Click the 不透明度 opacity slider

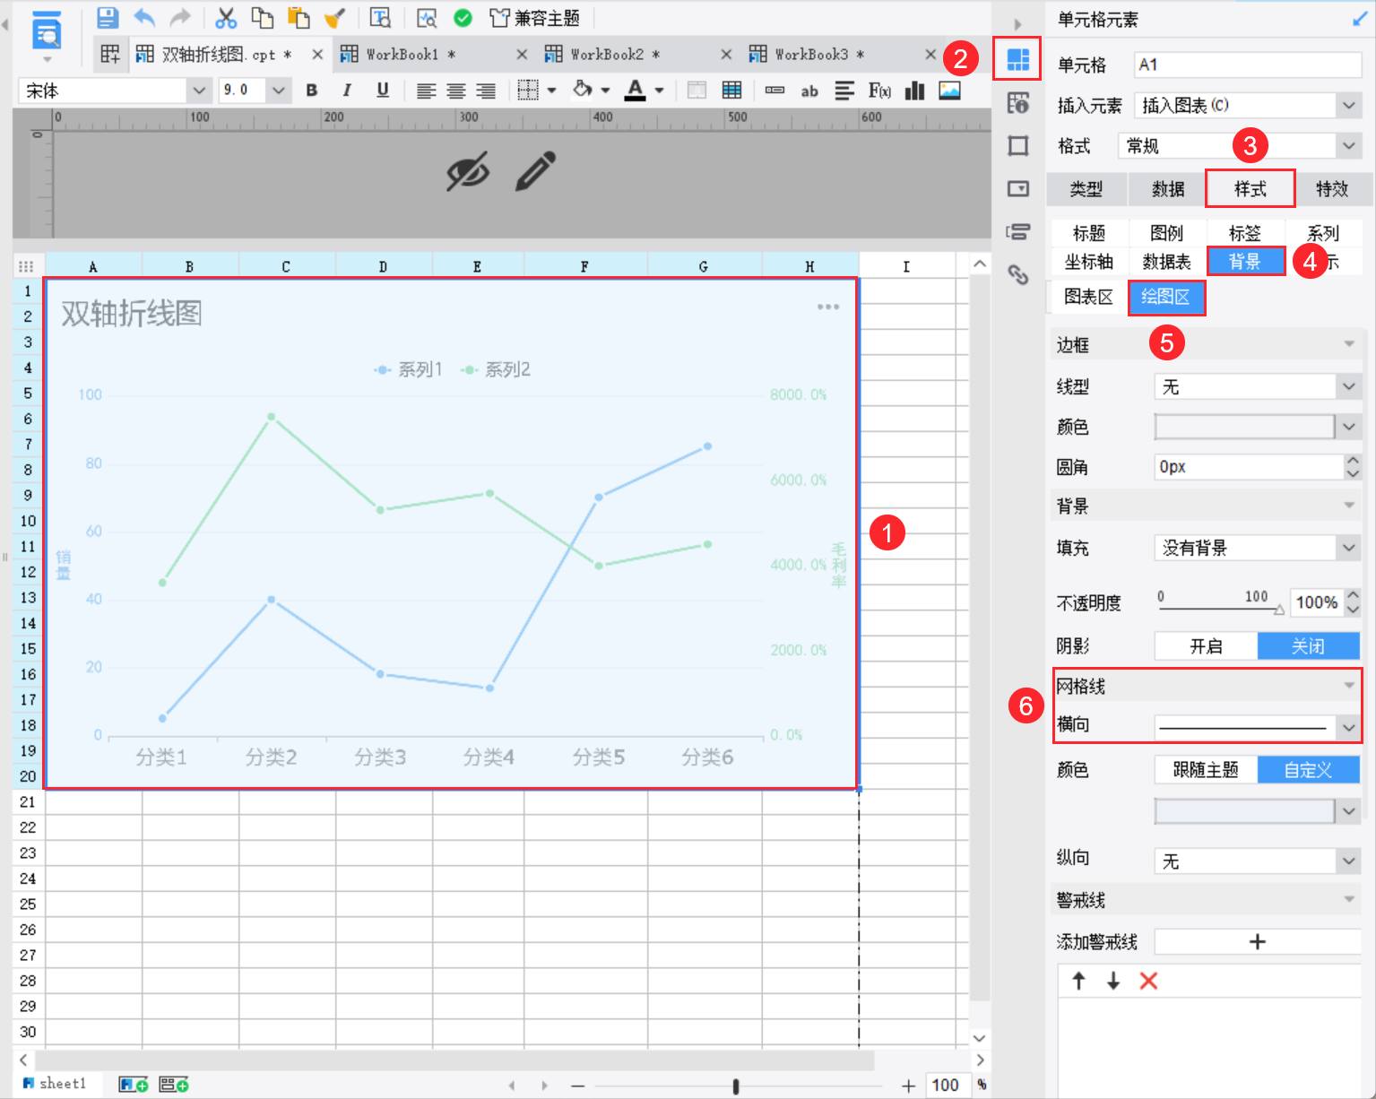(x=1221, y=608)
